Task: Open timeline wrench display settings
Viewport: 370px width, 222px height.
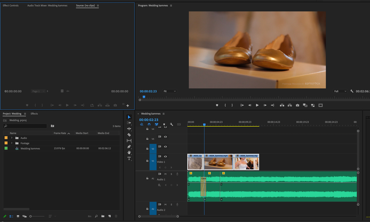Action: [x=171, y=125]
